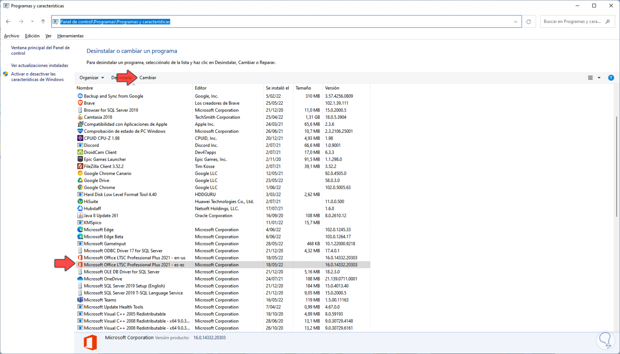The image size is (620, 354).
Task: Open the Herramientas menu
Action: 70,36
